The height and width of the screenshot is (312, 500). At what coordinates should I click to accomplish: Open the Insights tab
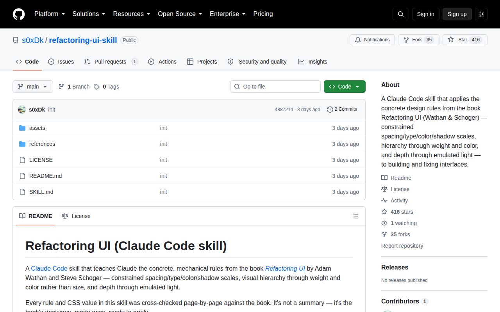(x=312, y=62)
